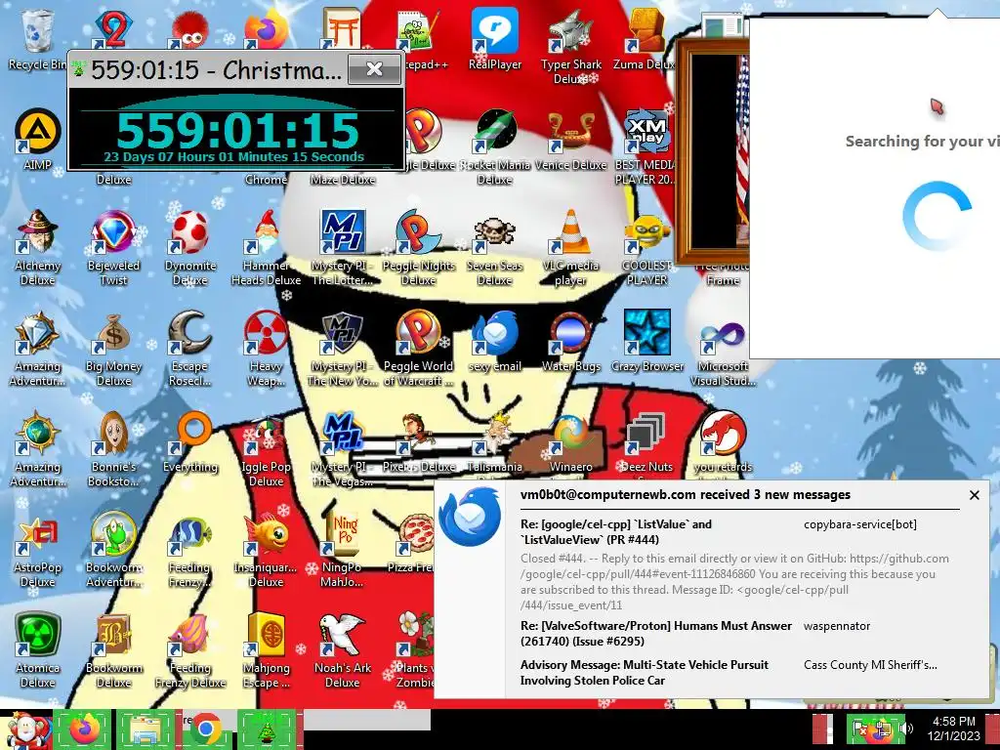
Task: Launch the Crazy Browser desktop shortcut
Action: (646, 341)
